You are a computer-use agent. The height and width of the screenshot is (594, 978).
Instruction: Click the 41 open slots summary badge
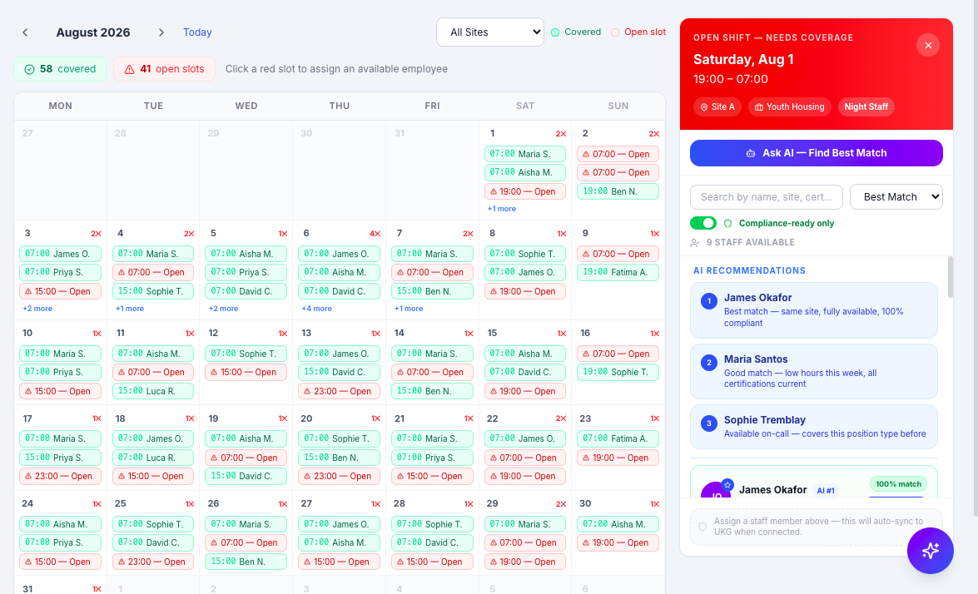[x=164, y=69]
